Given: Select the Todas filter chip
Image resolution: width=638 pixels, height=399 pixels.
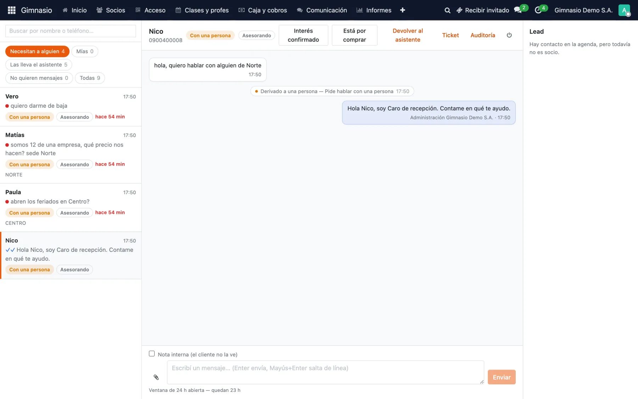Looking at the screenshot, I should (90, 78).
